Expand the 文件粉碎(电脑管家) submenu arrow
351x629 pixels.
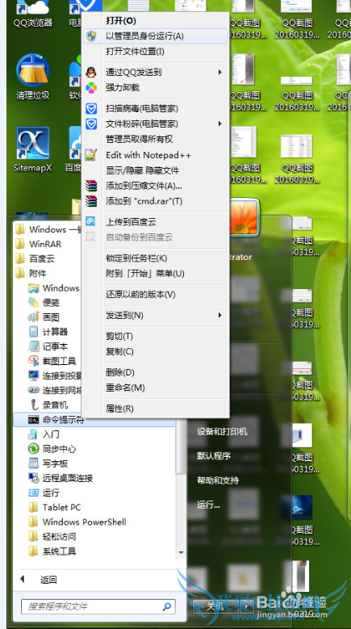219,124
